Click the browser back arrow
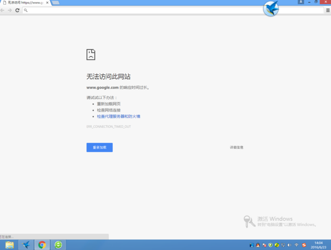Image resolution: width=331 pixels, height=250 pixels. point(3,10)
